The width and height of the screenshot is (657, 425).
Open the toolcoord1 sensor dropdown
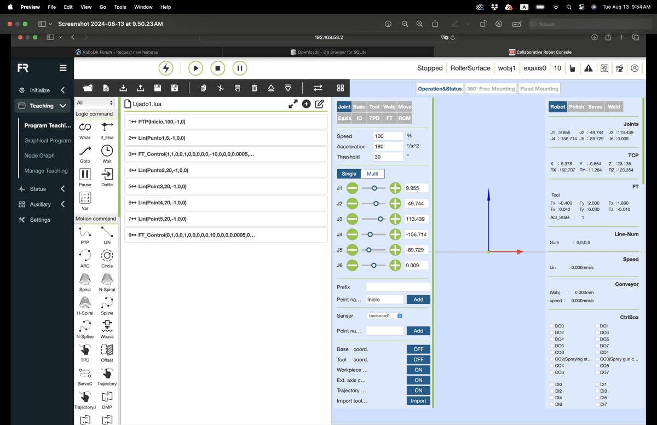[x=385, y=316]
